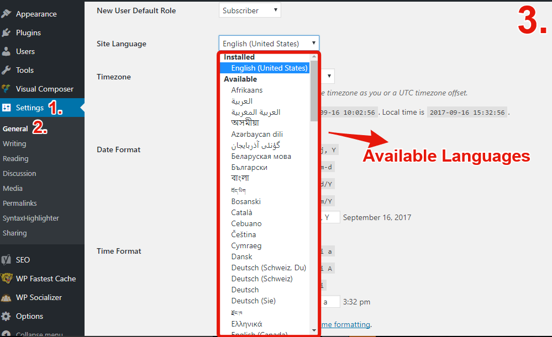Choose Deutsch (Schweiz) from the language list

click(261, 279)
